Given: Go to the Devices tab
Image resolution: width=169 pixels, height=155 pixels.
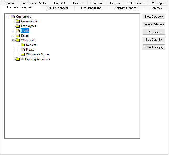Looking at the screenshot, I should coord(78,3).
